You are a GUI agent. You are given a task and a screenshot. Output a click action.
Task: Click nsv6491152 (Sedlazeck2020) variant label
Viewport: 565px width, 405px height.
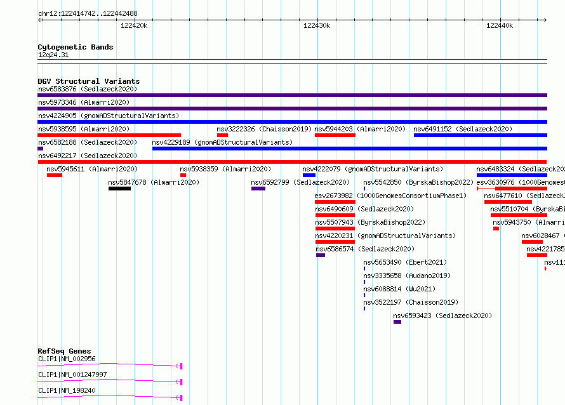(x=463, y=129)
